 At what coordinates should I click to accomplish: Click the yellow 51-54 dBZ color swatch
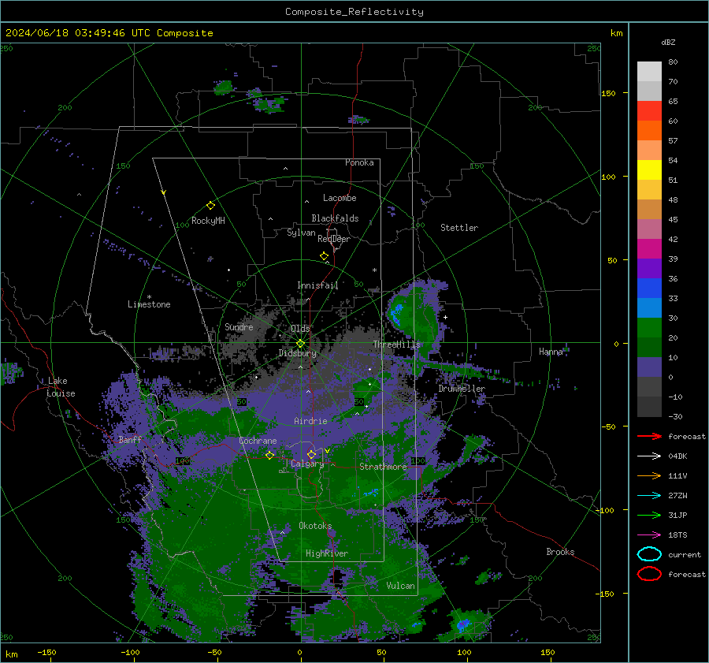(x=649, y=170)
